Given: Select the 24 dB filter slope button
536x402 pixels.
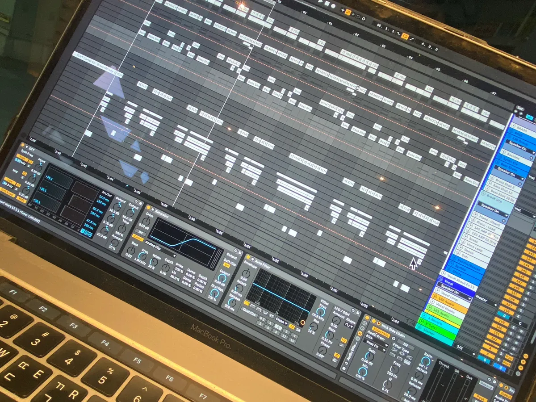Looking at the screenshot, I should pos(298,330).
